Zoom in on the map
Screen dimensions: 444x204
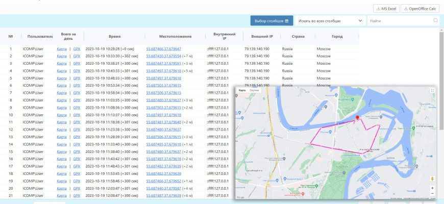[x=432, y=188]
